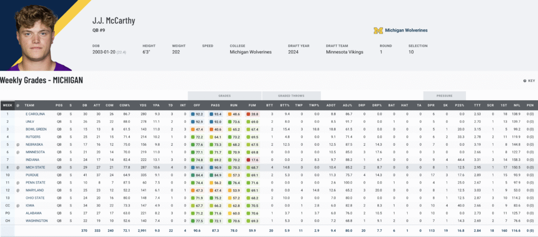Image resolution: width=538 pixels, height=237 pixels.
Task: Click the red 17.6 FUM grade for Indiana
Action: tap(252, 160)
